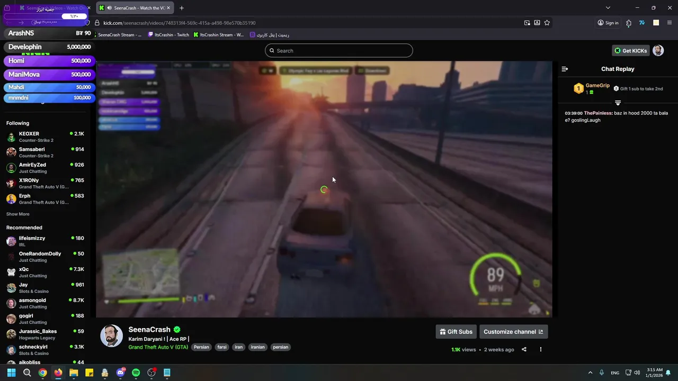
Task: Click the SeenaCrash channel name
Action: [x=149, y=330]
